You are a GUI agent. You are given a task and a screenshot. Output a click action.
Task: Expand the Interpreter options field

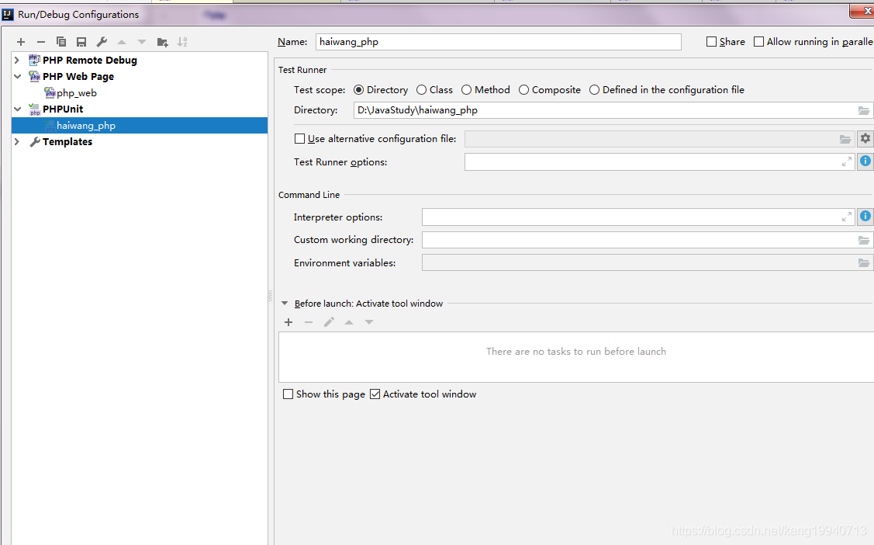pyautogui.click(x=846, y=217)
